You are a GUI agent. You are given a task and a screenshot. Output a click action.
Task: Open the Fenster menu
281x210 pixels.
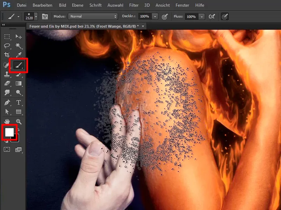pyautogui.click(x=182, y=5)
